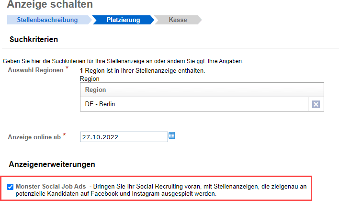Image resolution: width=339 pixels, height=201 pixels.
Task: Click the red asterisk beside Anzeige online ab
Action: 64,134
